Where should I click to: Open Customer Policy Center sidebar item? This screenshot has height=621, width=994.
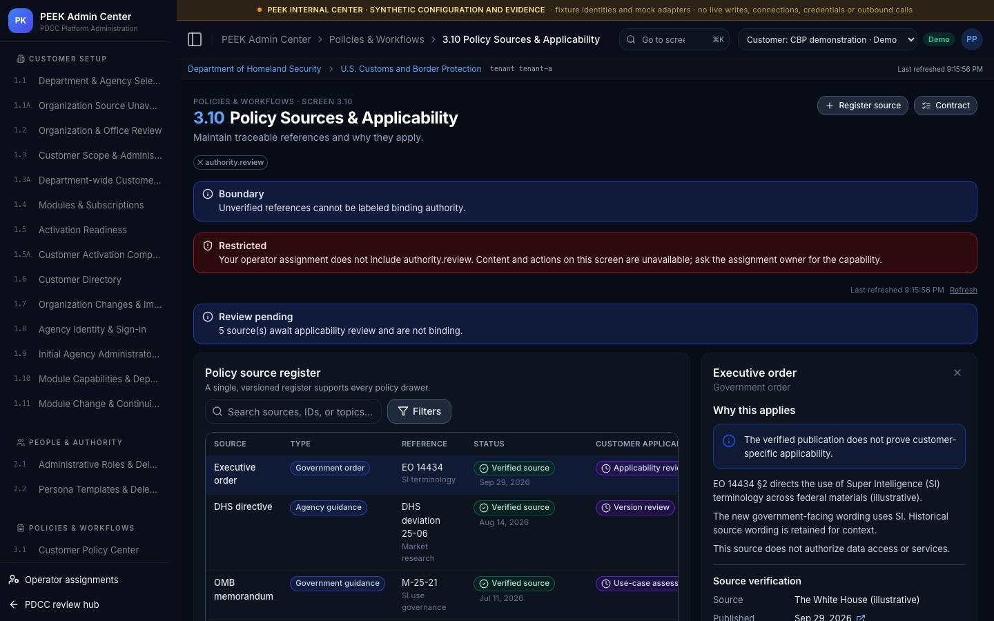[88, 550]
